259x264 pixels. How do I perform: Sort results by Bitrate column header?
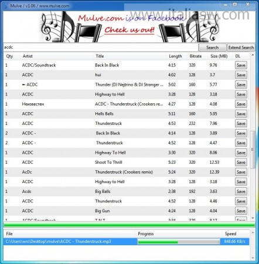(x=196, y=56)
